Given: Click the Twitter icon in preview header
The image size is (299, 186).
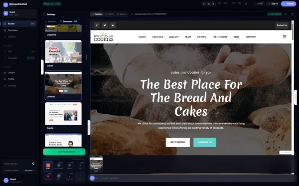Looking at the screenshot, I should (105, 25).
